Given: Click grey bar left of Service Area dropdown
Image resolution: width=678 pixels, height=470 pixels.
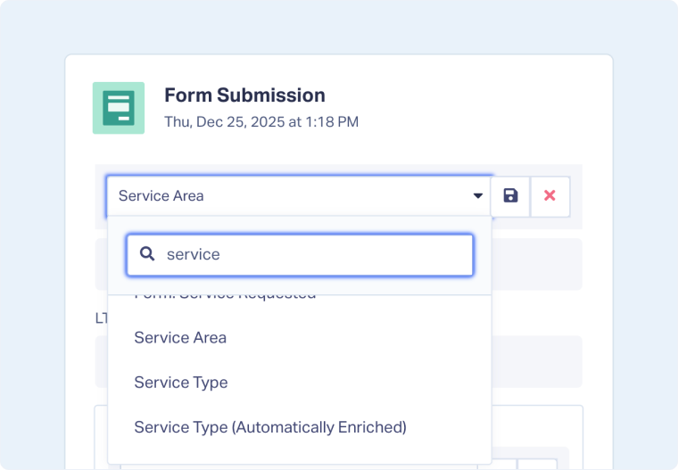Looking at the screenshot, I should coord(100,196).
